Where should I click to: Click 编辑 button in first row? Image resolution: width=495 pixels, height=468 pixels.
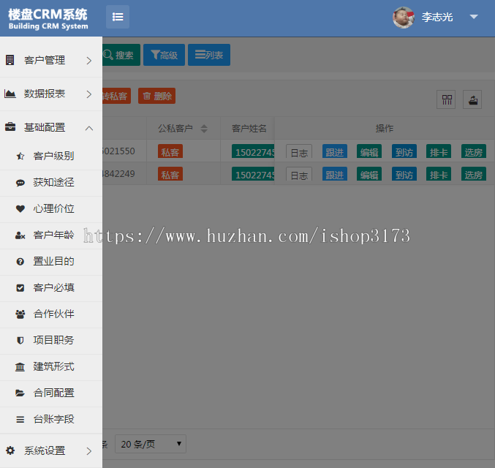(369, 151)
